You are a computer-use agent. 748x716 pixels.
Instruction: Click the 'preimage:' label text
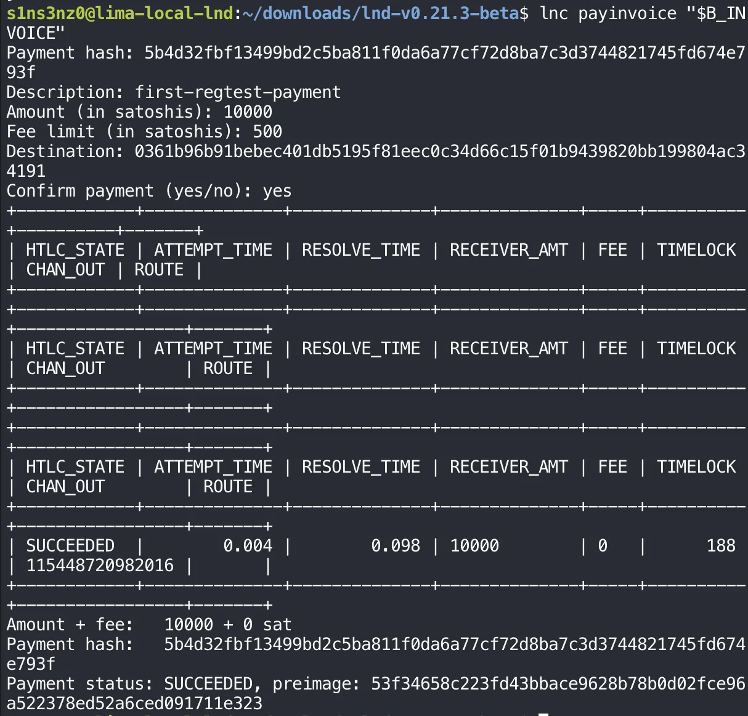(317, 683)
